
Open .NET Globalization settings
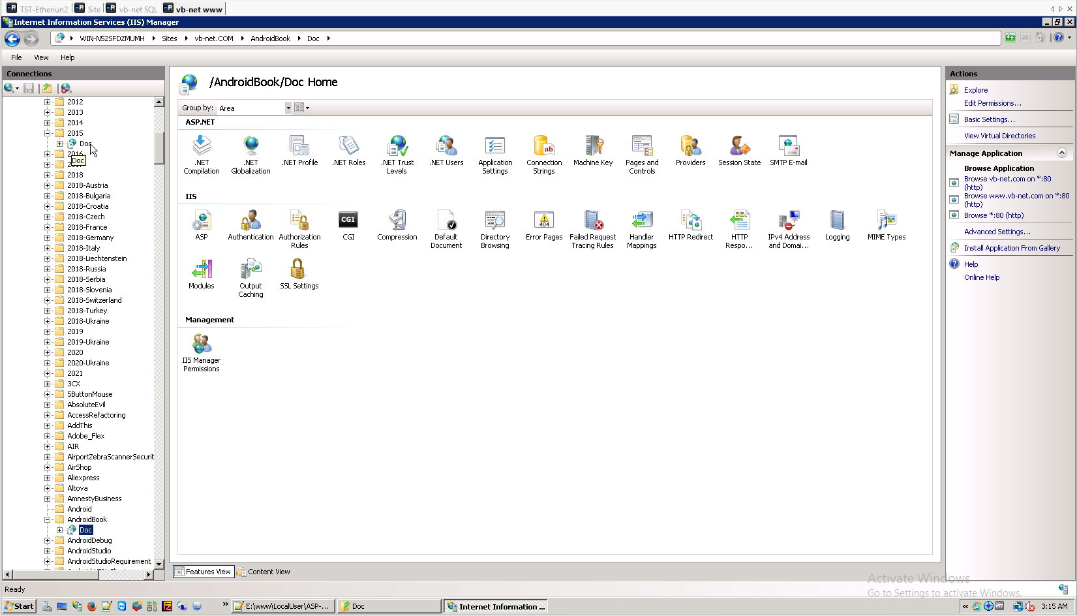pyautogui.click(x=250, y=155)
